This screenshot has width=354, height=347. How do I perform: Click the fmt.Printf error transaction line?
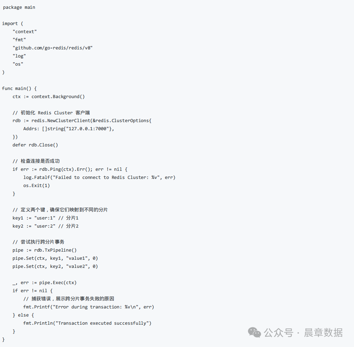(89, 307)
